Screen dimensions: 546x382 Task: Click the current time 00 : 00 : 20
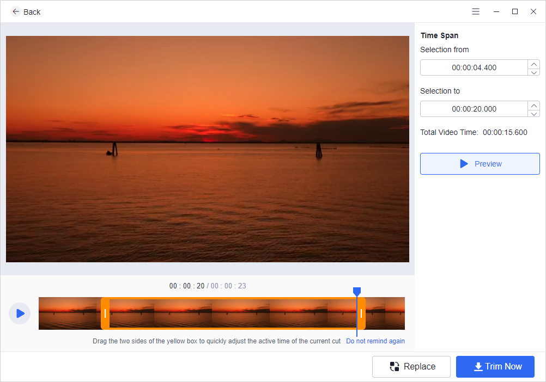pyautogui.click(x=187, y=286)
